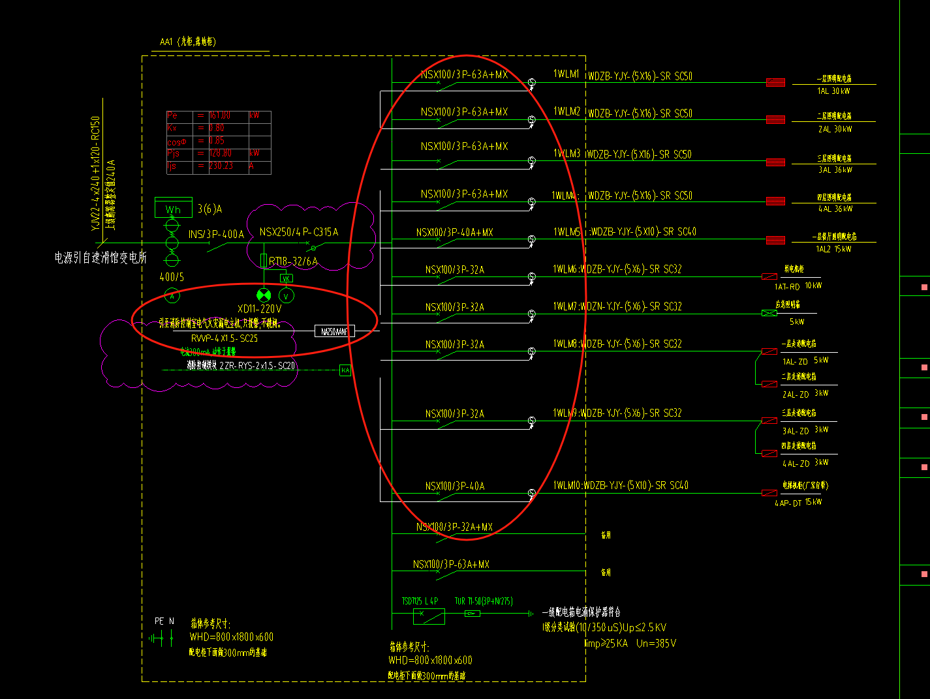Click the green VK box

click(286, 278)
